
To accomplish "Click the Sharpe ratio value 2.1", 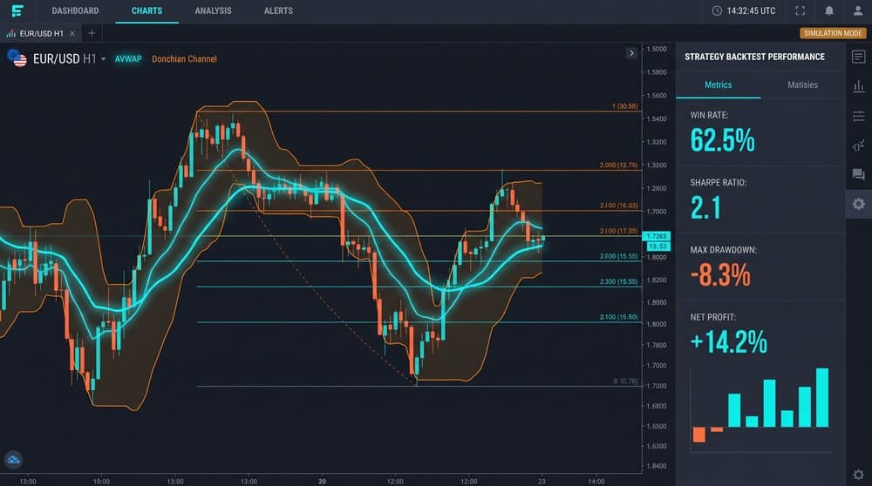I will 705,208.
